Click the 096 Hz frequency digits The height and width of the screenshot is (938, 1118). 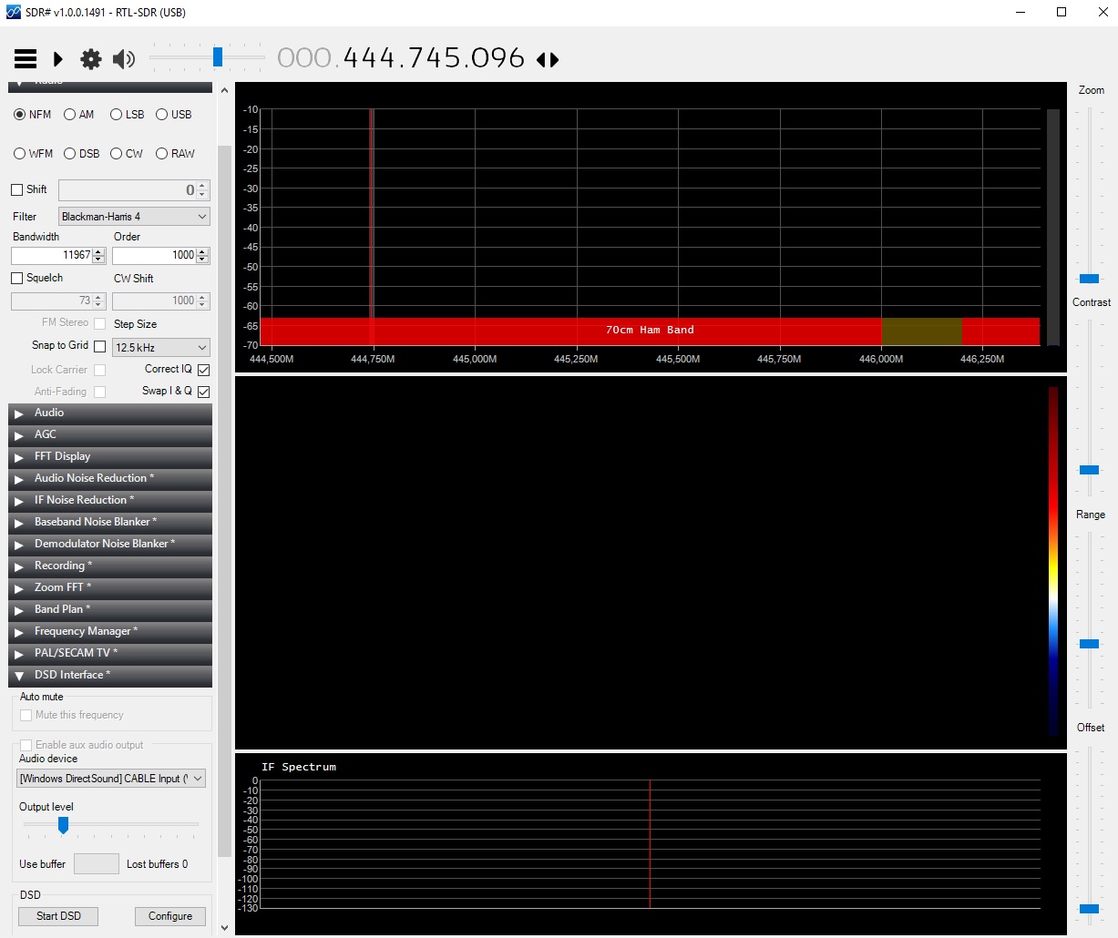pyautogui.click(x=498, y=58)
